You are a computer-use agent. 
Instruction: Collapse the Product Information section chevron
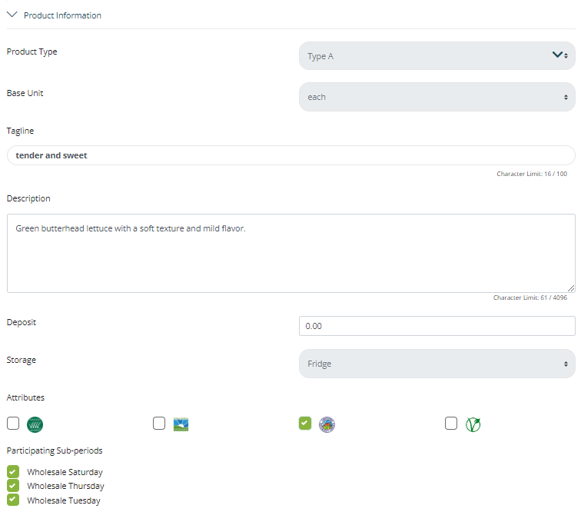click(12, 15)
